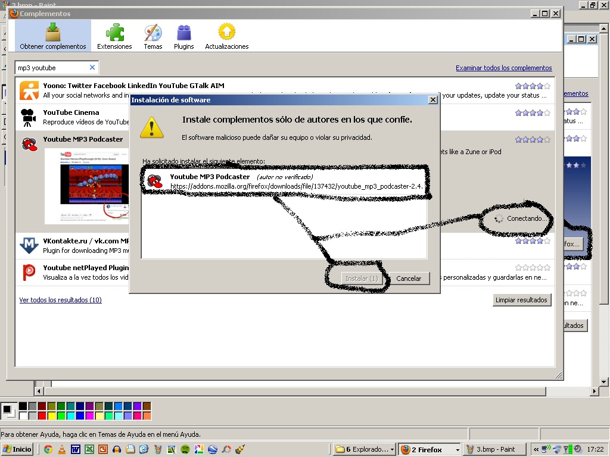Pick the brown color swatch
This screenshot has height=457, width=610.
(147, 406)
